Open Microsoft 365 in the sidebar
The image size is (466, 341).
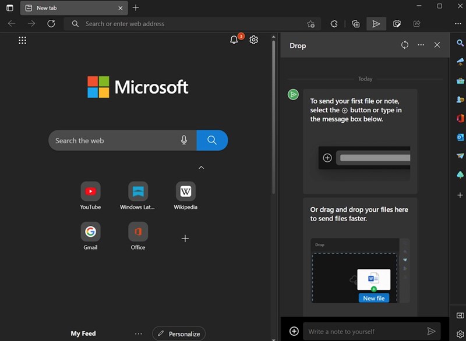coord(460,118)
